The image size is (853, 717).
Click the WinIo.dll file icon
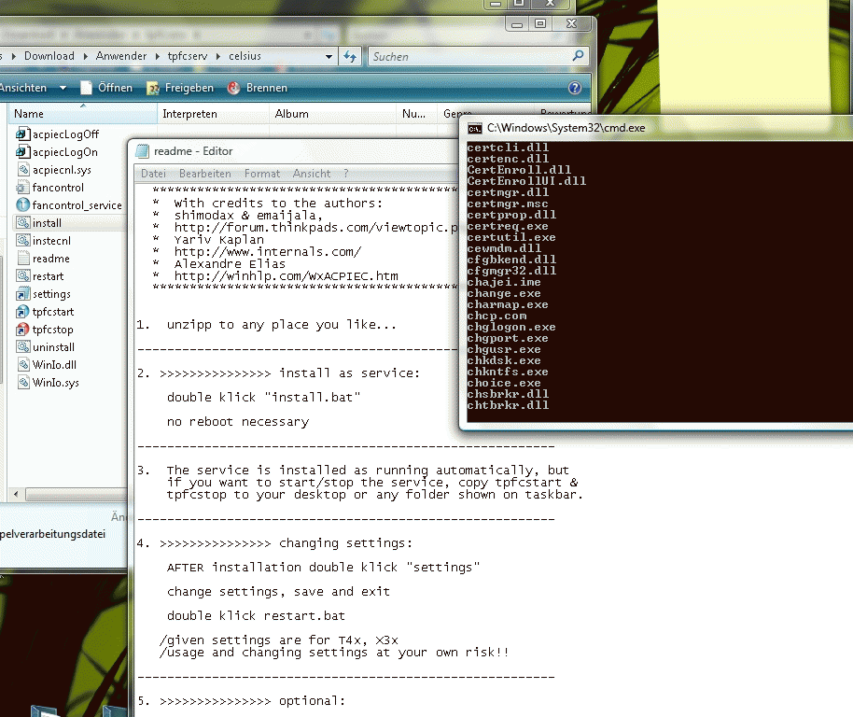pos(22,365)
